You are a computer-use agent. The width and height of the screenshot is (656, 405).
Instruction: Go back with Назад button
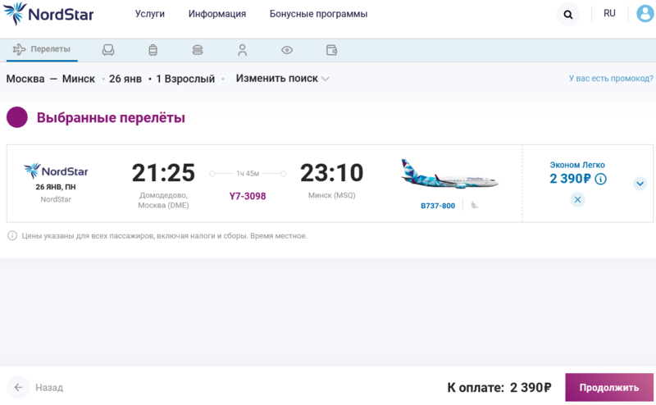(x=37, y=387)
